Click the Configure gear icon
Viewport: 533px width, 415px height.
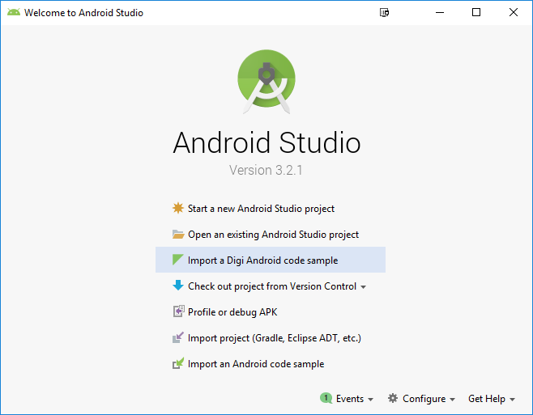click(393, 398)
